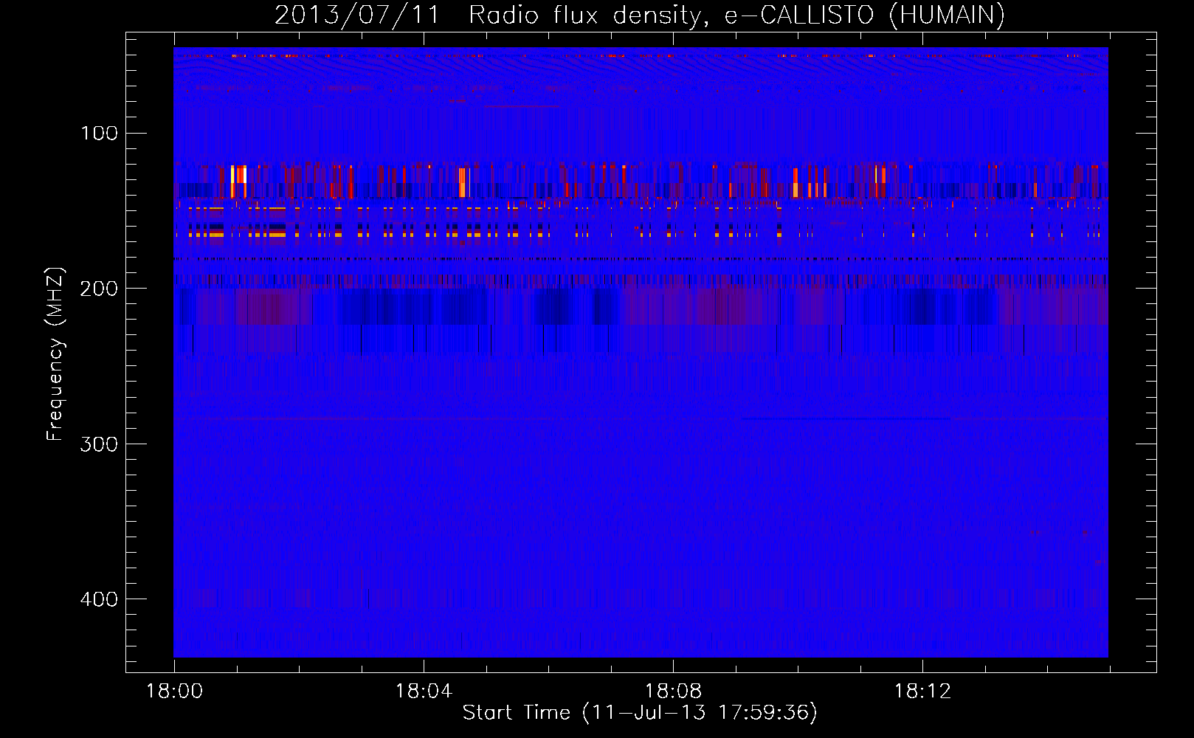Click the 18:08 time tick label

(x=673, y=692)
